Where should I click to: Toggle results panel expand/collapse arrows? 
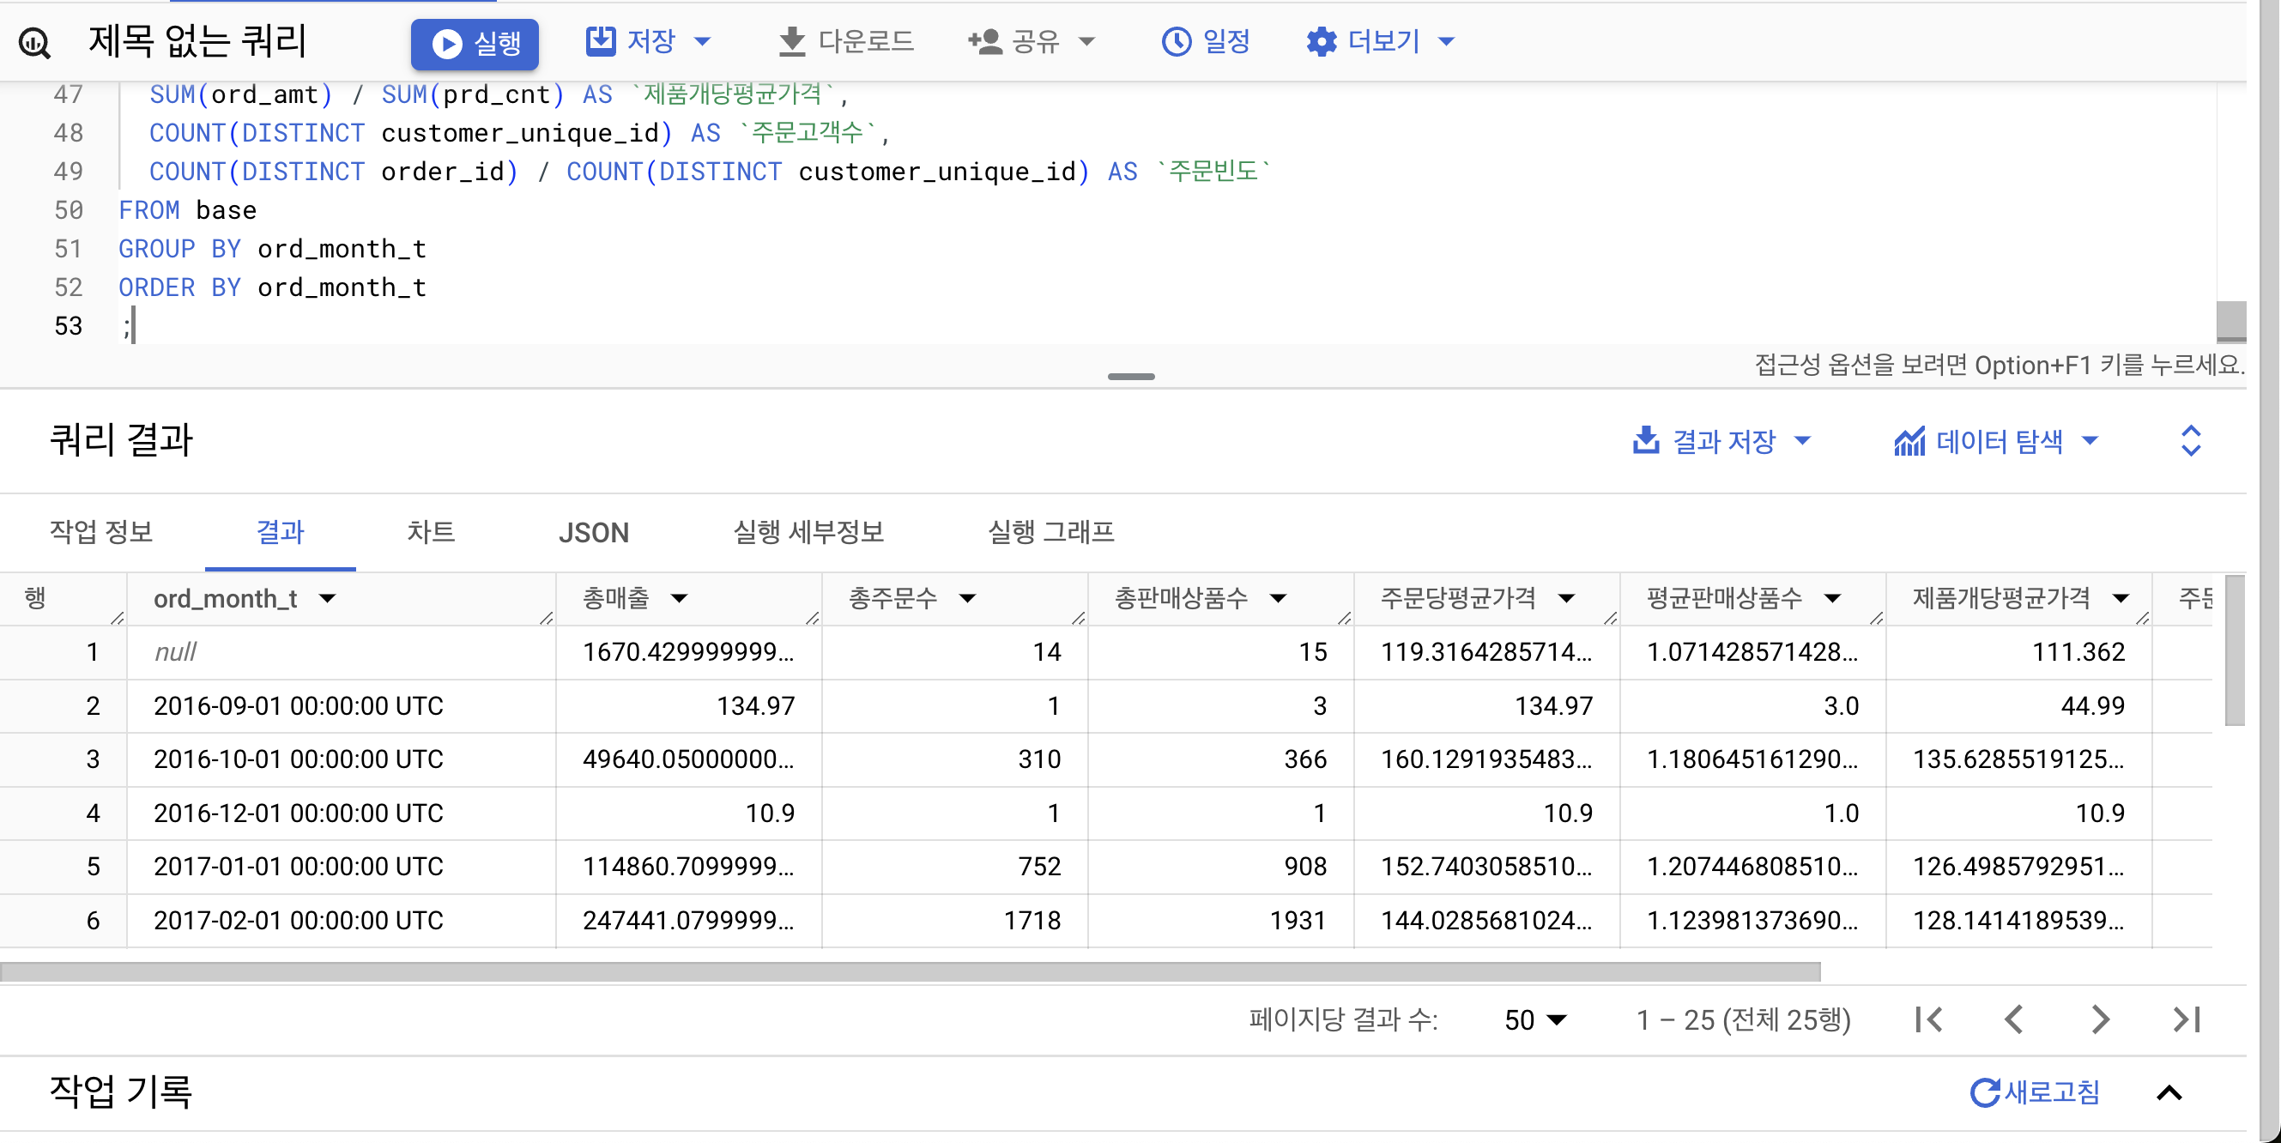2190,441
